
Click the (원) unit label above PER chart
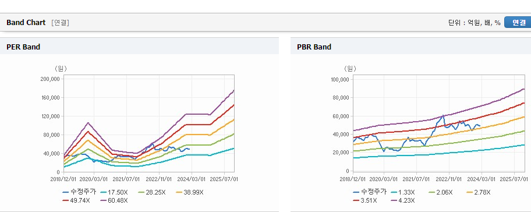(61, 68)
